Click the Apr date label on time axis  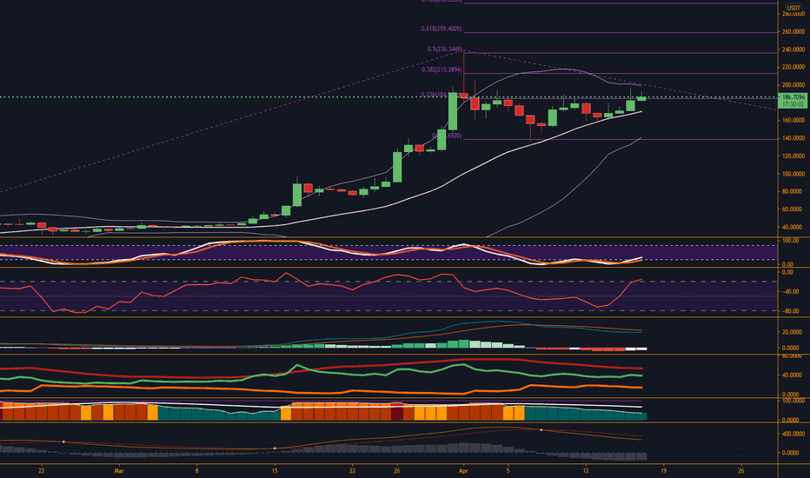(463, 471)
